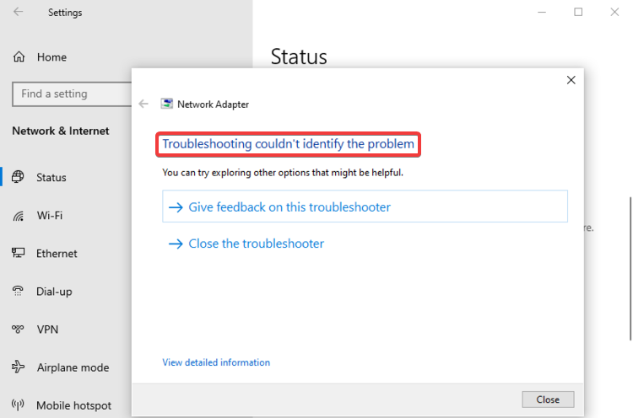Click the Dial-up icon
This screenshot has width=633, height=418.
[x=19, y=292]
